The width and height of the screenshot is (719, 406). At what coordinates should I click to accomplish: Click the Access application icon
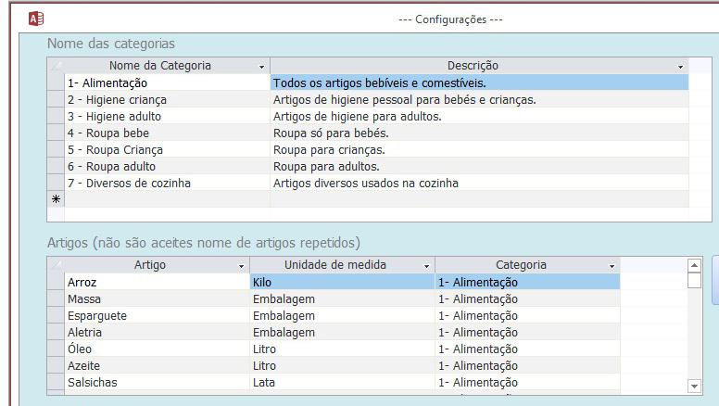[36, 19]
